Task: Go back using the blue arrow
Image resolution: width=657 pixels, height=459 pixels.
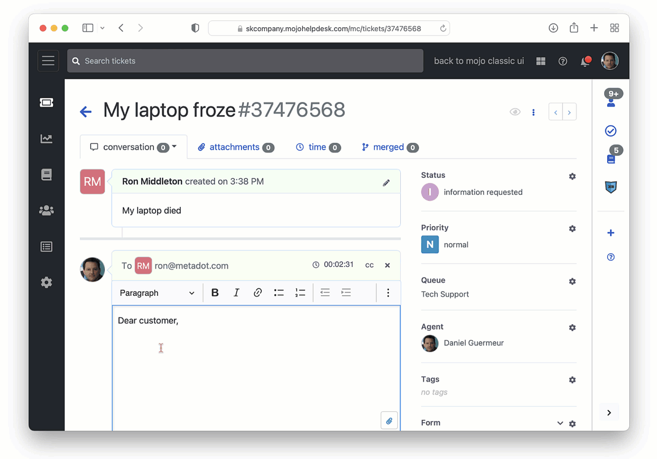Action: (x=86, y=112)
